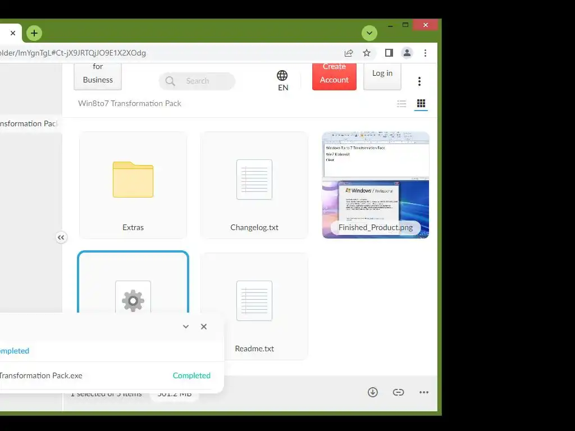
Task: Close the current browser tab
Action: click(x=13, y=33)
